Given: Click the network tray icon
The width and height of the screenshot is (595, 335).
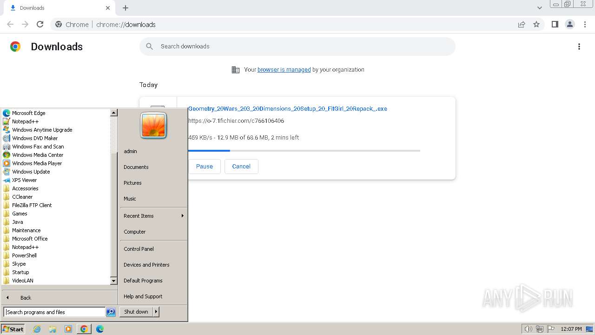Looking at the screenshot, I should [x=540, y=329].
